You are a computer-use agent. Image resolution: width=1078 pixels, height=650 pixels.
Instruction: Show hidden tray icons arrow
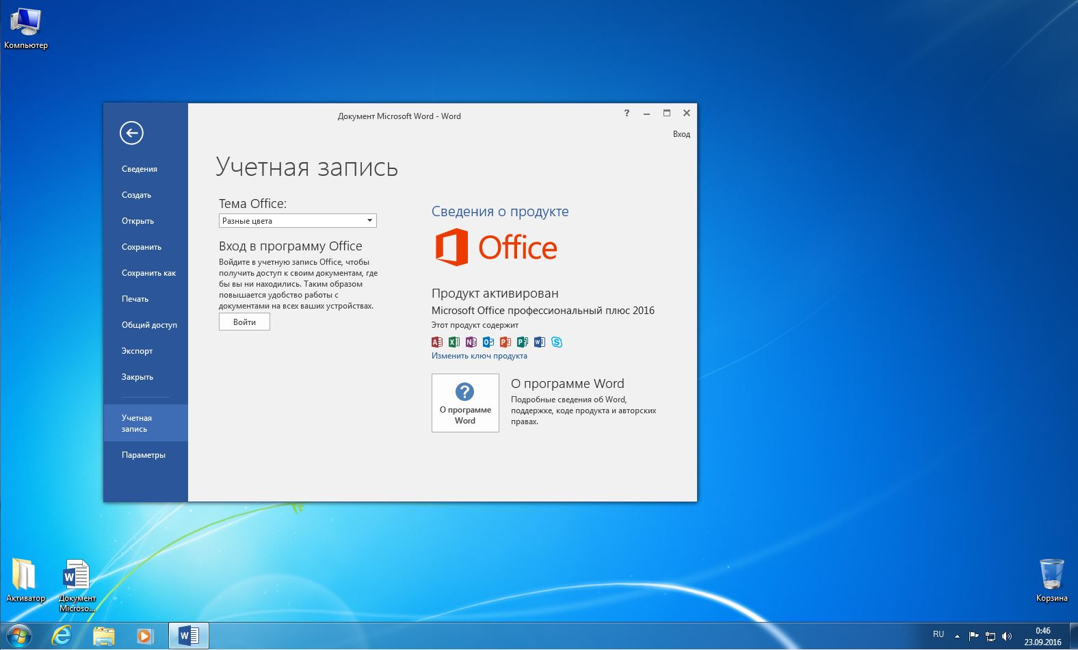[957, 636]
